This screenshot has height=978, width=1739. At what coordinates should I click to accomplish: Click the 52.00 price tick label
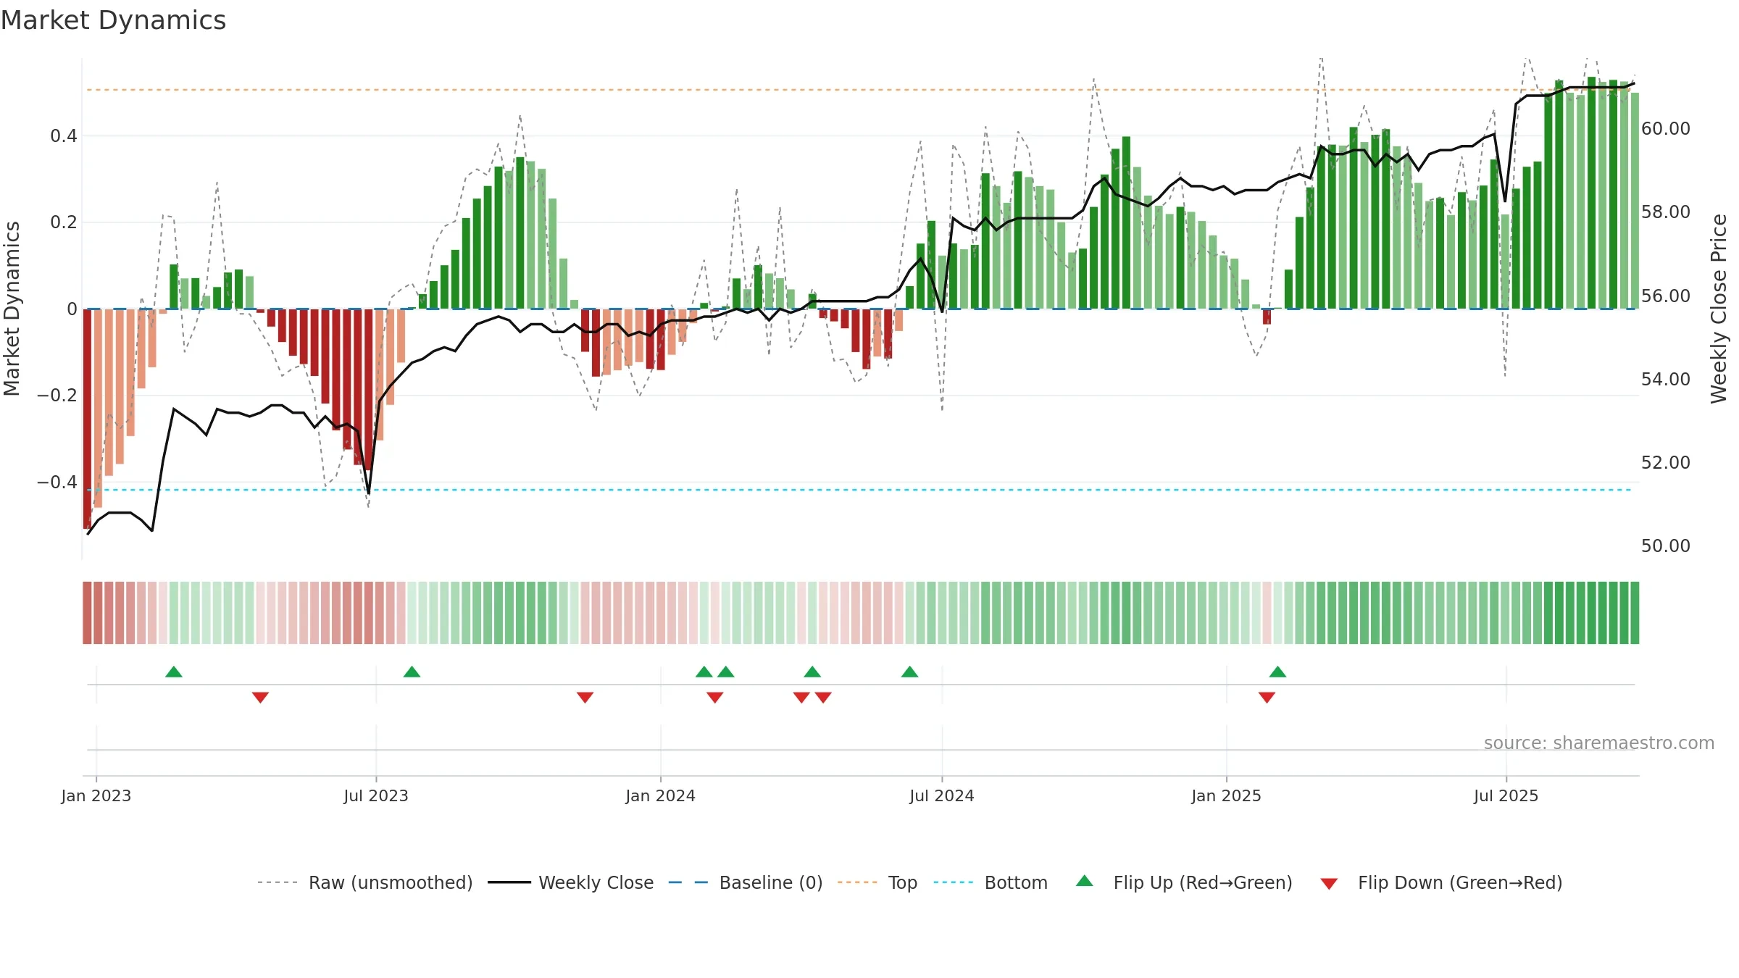[x=1666, y=463]
